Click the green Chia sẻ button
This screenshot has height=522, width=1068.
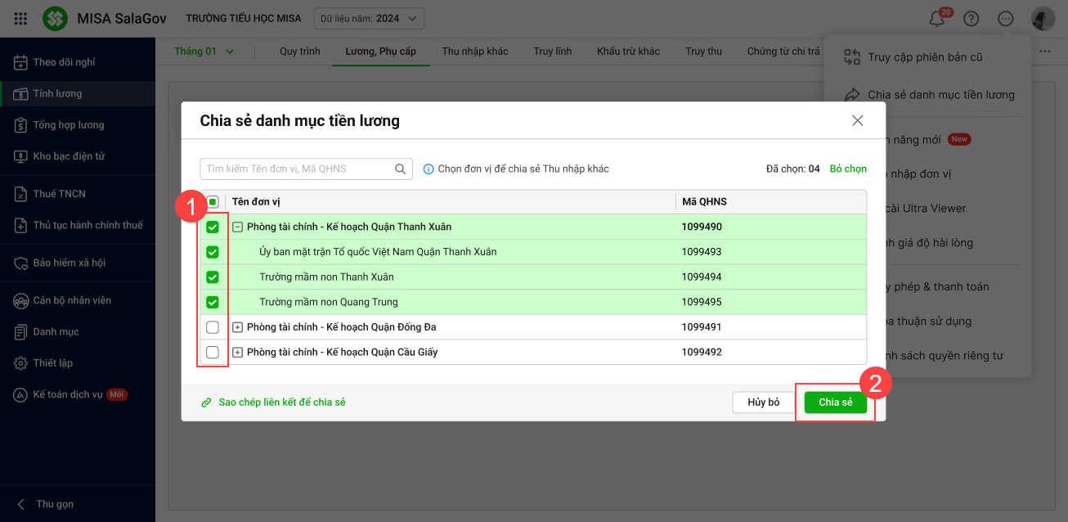tap(835, 403)
